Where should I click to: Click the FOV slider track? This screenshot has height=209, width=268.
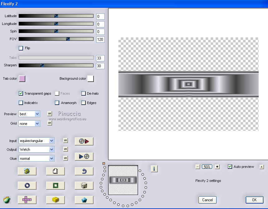tap(56, 39)
